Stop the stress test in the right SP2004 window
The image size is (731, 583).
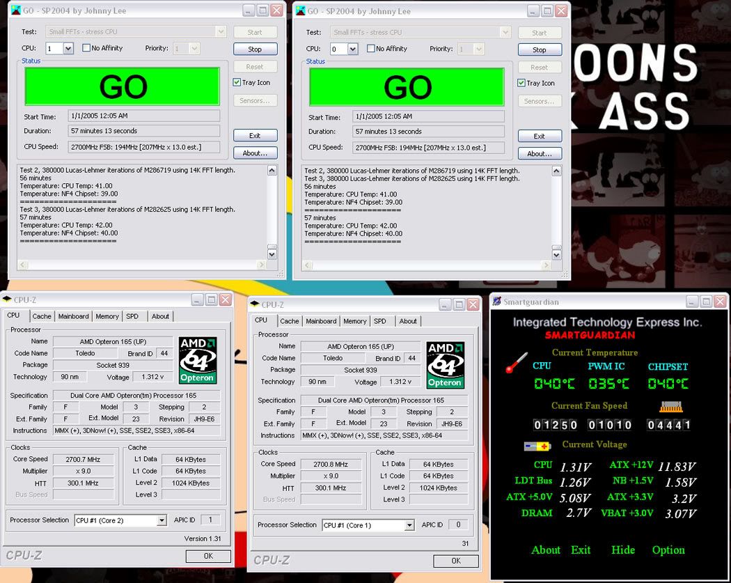click(x=540, y=49)
